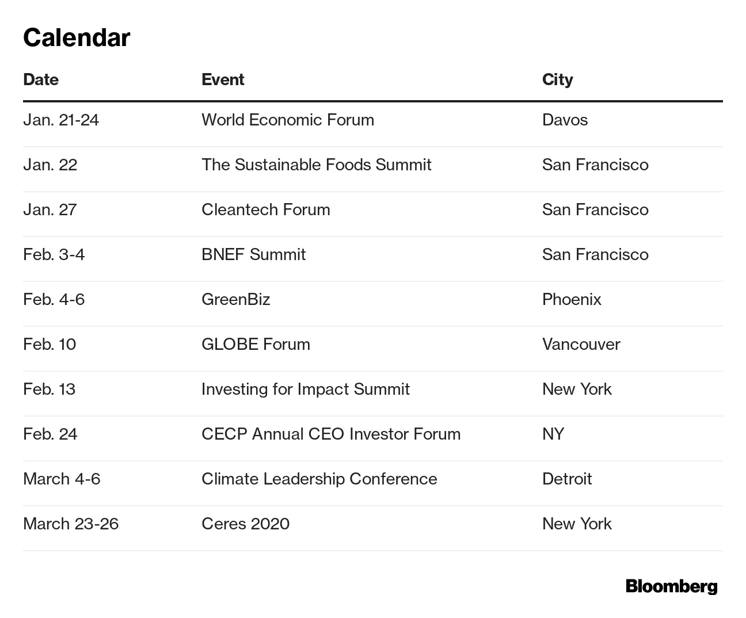Open the BNEF Summit event
746x618 pixels.
(x=253, y=254)
